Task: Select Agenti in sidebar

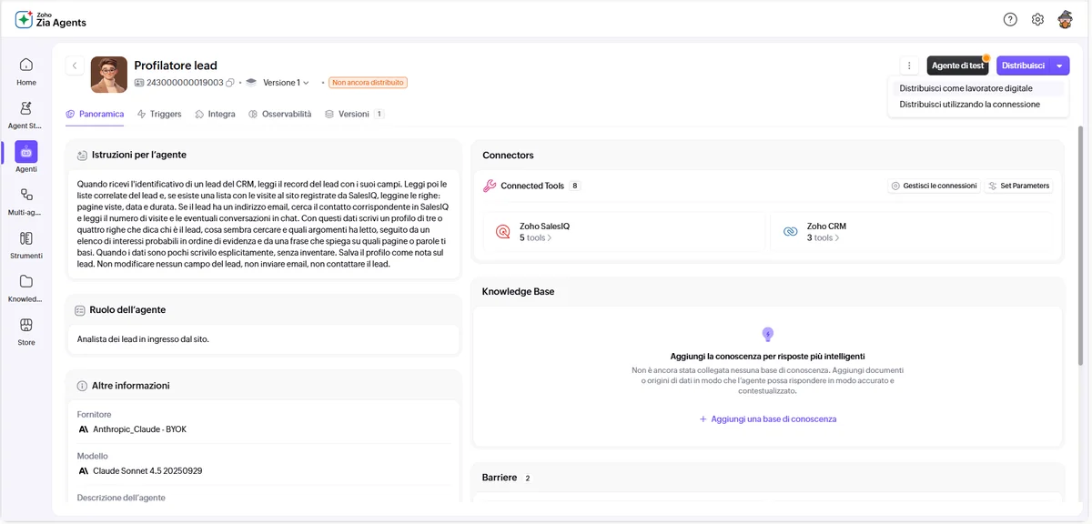Action: (x=26, y=158)
